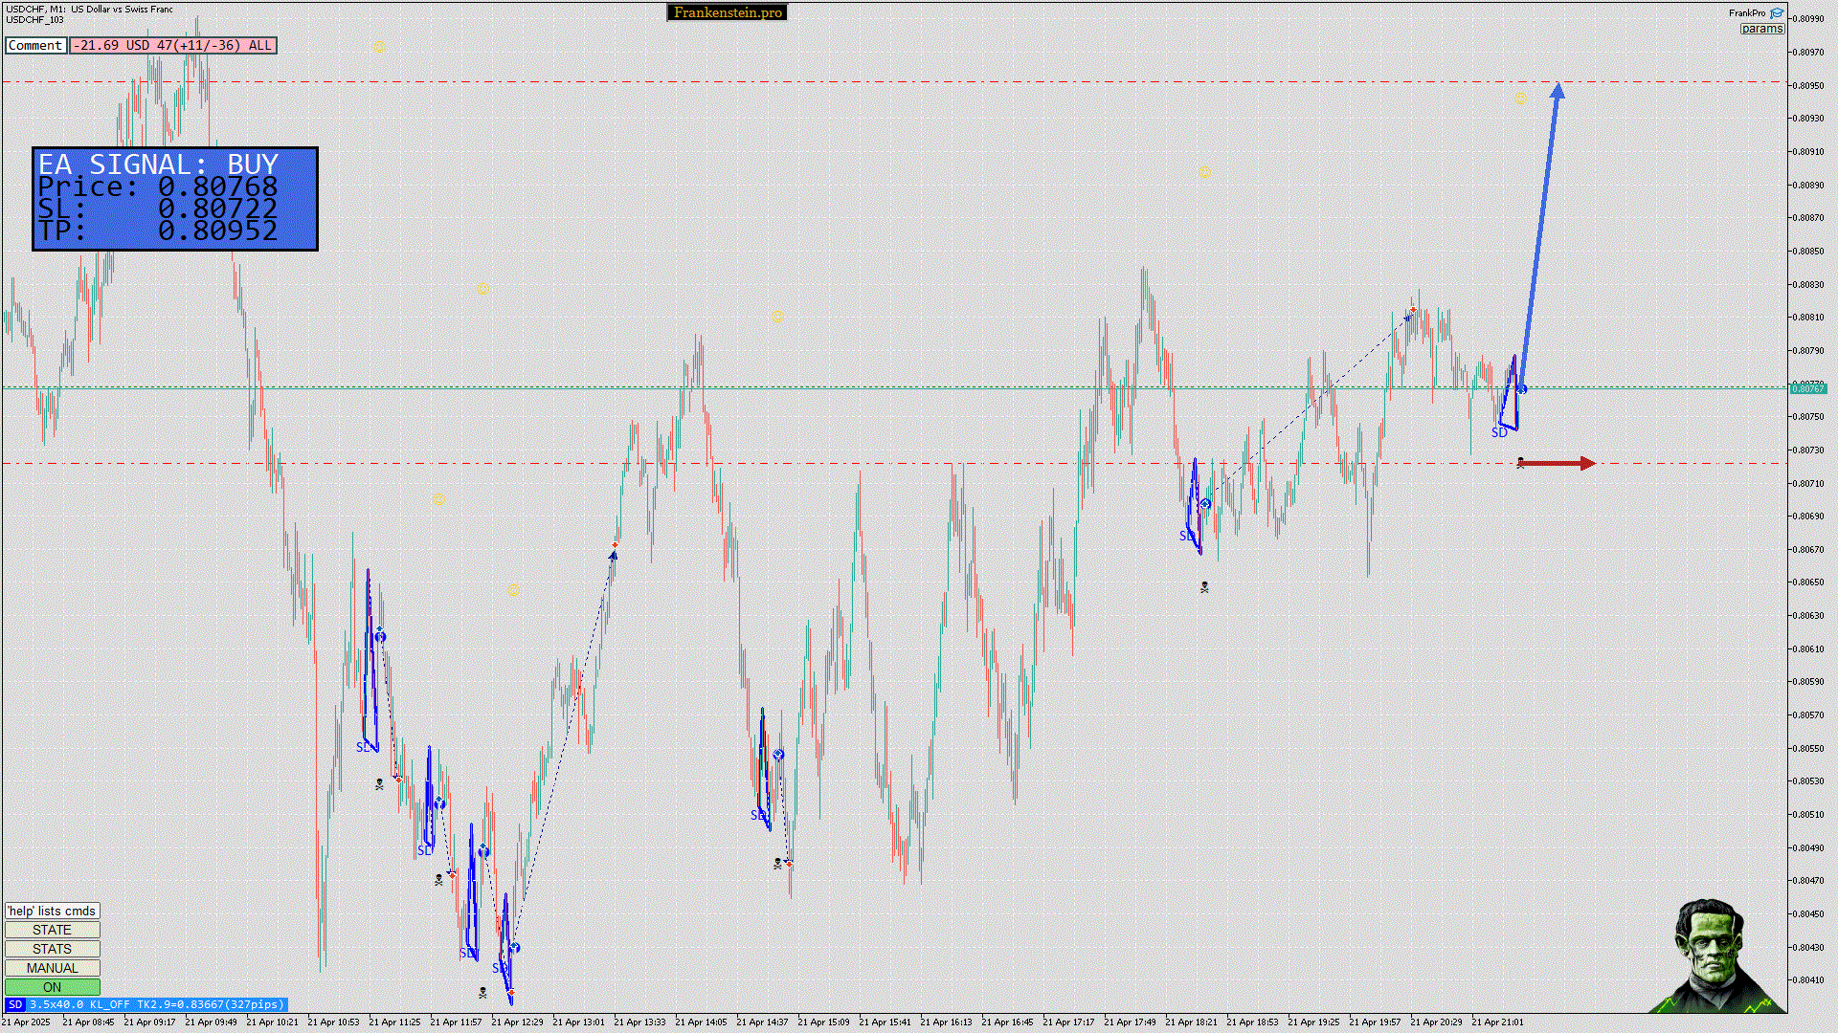The height and width of the screenshot is (1033, 1838).
Task: Click the 21 Apr 12:29 time axis label
Action: (x=517, y=1022)
